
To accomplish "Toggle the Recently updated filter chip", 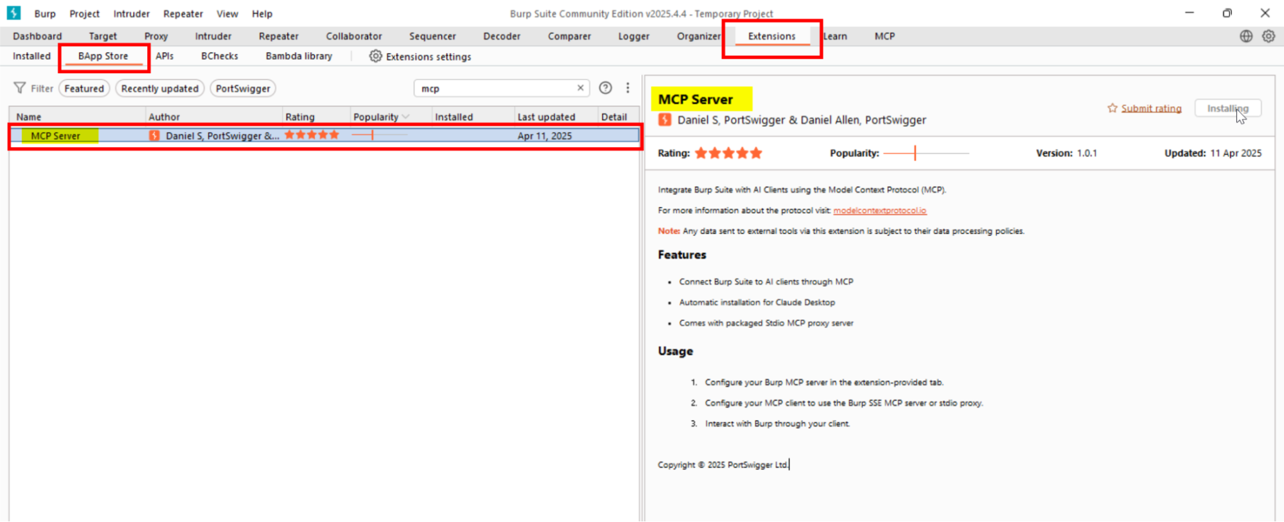I will point(160,89).
